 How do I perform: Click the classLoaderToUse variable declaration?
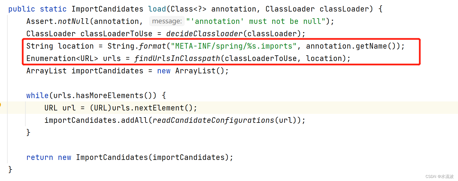click(x=116, y=34)
